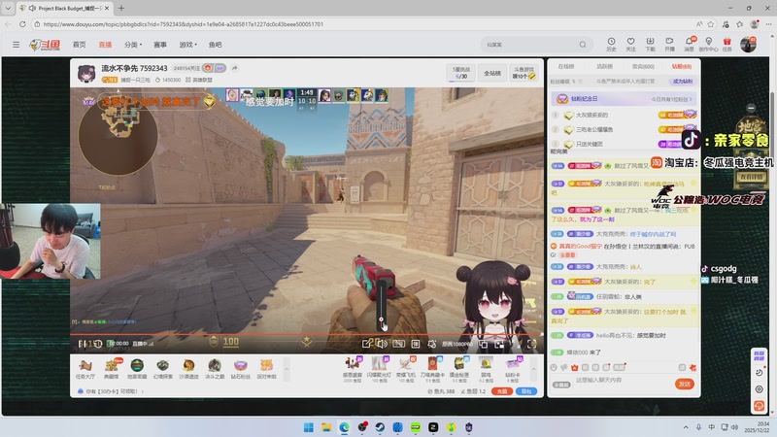Click the crown noble danmaku icon

574,368
